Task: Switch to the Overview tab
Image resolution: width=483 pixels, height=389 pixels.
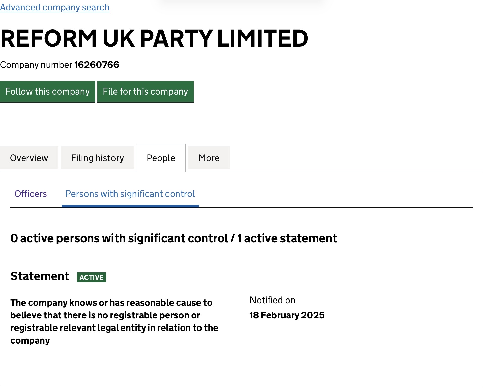Action: pos(29,158)
